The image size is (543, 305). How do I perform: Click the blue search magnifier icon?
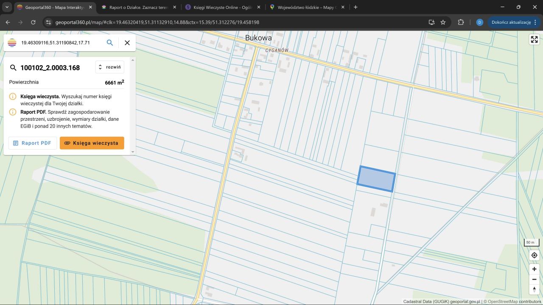[x=110, y=43]
